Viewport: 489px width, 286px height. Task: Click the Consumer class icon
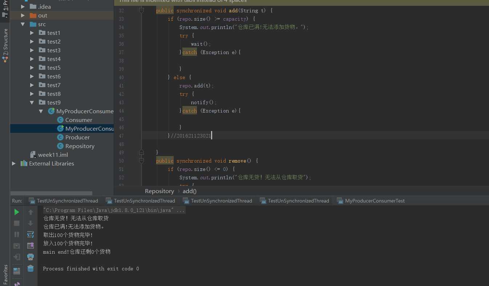pos(60,120)
